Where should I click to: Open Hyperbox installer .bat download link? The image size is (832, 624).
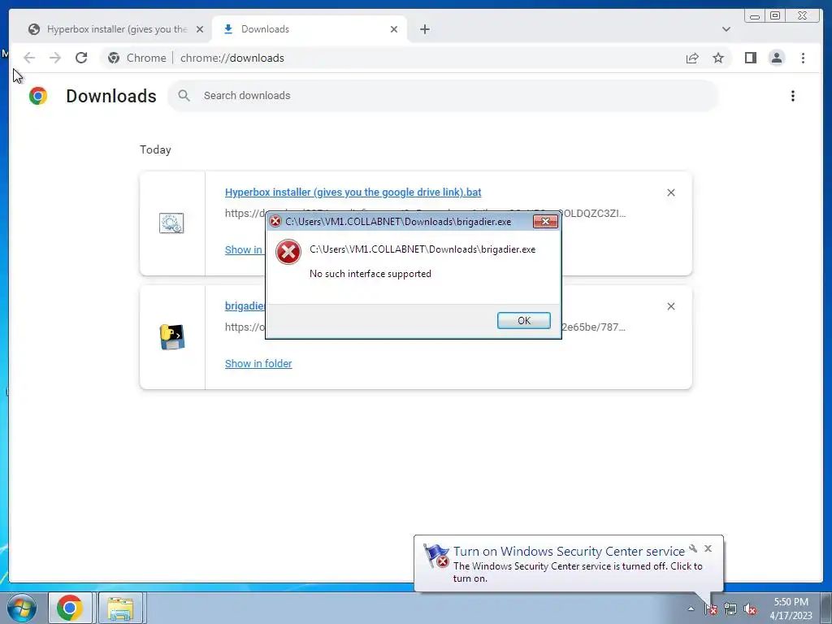point(353,192)
